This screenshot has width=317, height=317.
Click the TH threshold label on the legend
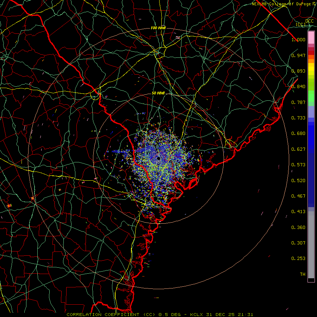click(x=303, y=274)
